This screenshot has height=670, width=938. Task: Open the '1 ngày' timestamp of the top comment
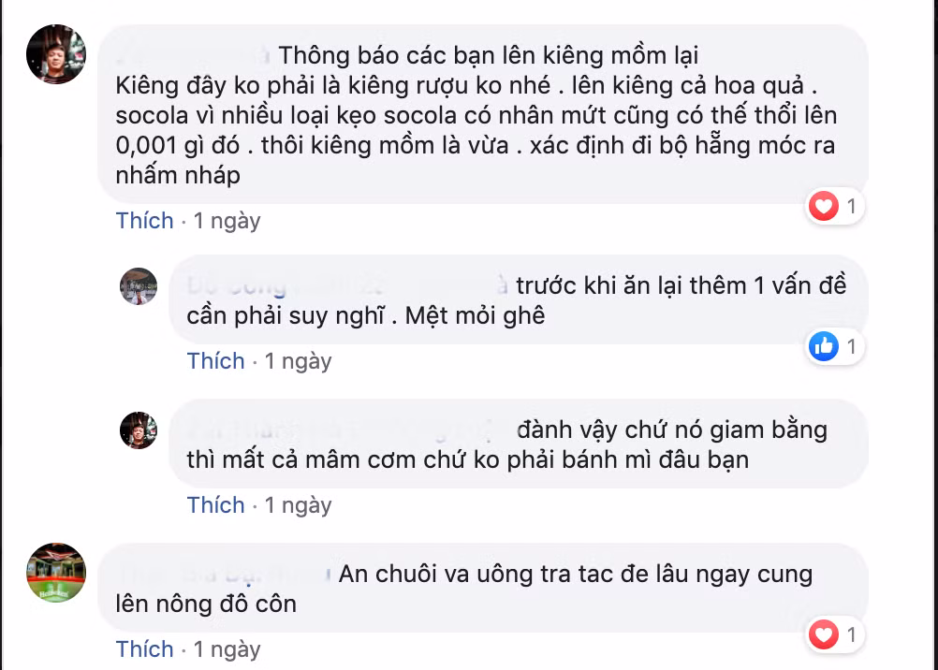[x=227, y=221]
